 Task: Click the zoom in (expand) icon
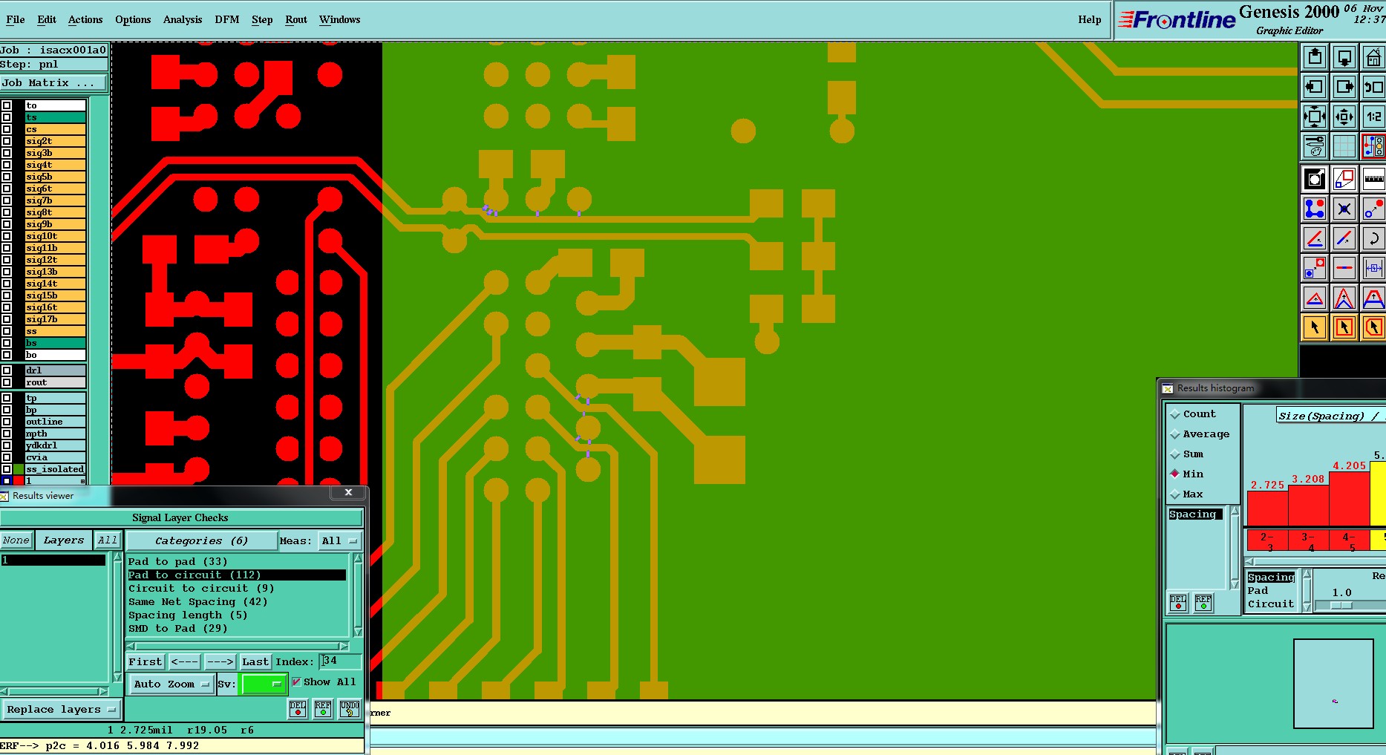click(x=1315, y=117)
